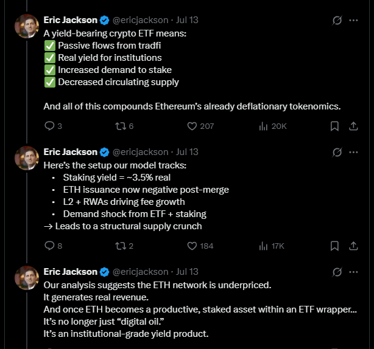Repost the yield-bearing crypto ETF tweet
The height and width of the screenshot is (349, 374).
120,126
